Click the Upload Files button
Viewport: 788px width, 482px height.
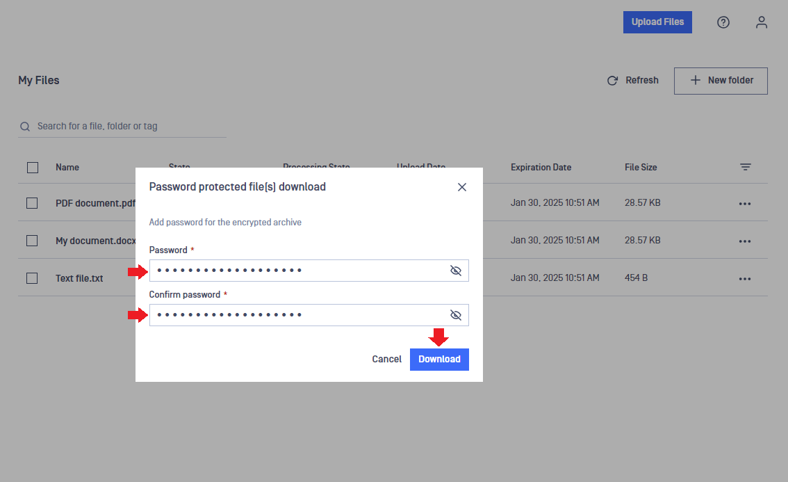pyautogui.click(x=657, y=22)
